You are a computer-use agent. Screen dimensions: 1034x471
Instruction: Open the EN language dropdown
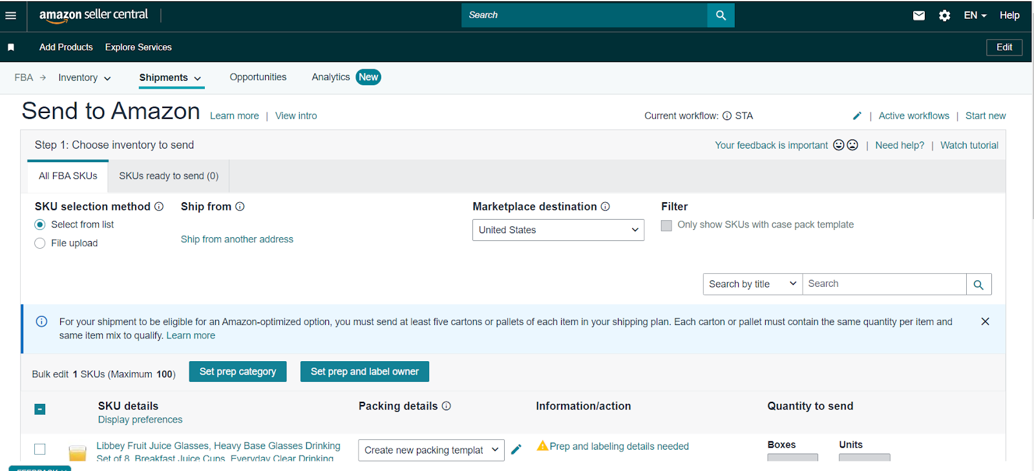coord(975,16)
